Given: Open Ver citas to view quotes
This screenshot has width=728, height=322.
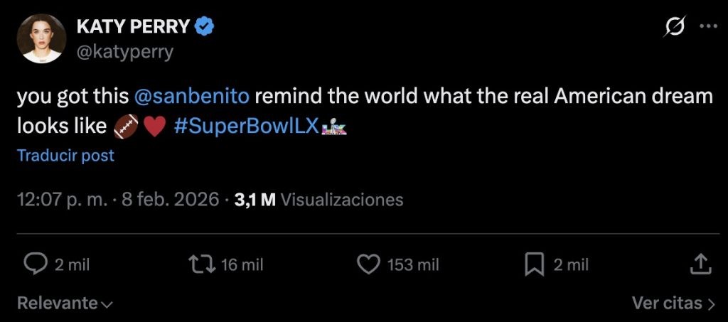Looking at the screenshot, I should 673,304.
